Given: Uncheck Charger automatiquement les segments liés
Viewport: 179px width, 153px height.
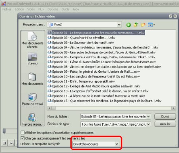Looking at the screenshot, I should click(x=23, y=138).
